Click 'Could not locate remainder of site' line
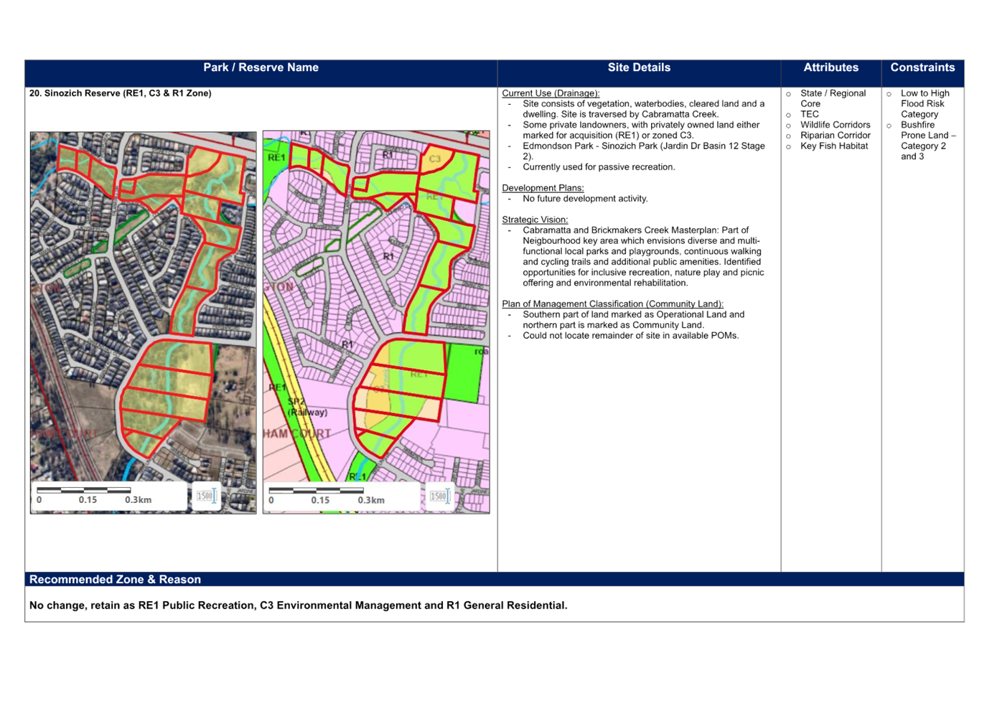This screenshot has height=701, width=992. coord(630,336)
